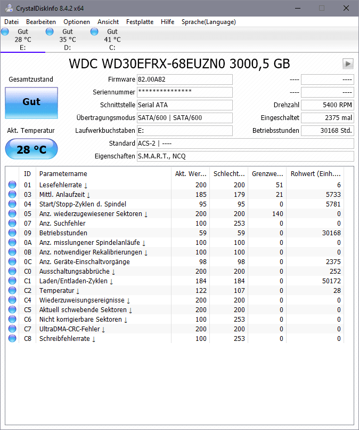Image resolution: width=359 pixels, height=430 pixels.
Task: Open the Hilfe menu
Action: click(168, 22)
